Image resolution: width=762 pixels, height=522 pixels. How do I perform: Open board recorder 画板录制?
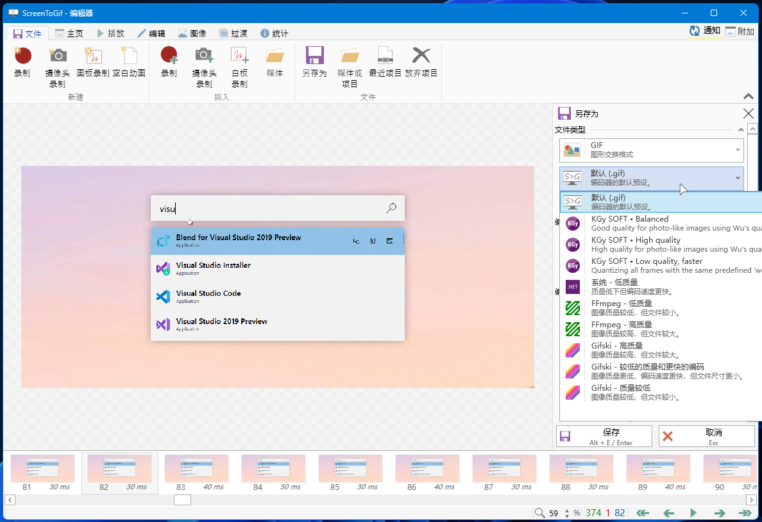[x=93, y=62]
